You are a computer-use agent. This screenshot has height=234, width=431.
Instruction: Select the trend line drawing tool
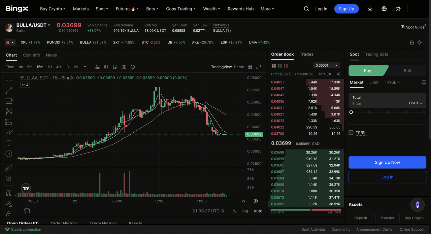pos(9,90)
